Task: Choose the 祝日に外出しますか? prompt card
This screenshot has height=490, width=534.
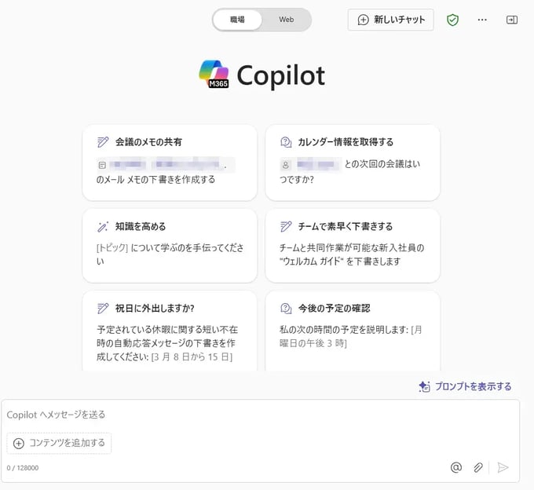Action: click(x=170, y=331)
